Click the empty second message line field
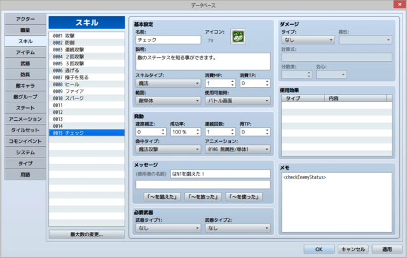 pyautogui.click(x=203, y=185)
